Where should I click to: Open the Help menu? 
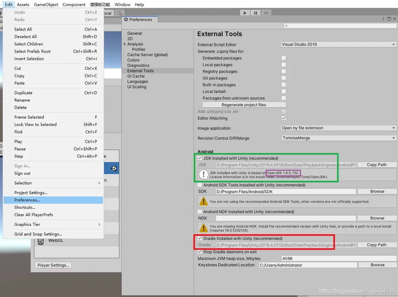pyautogui.click(x=140, y=5)
